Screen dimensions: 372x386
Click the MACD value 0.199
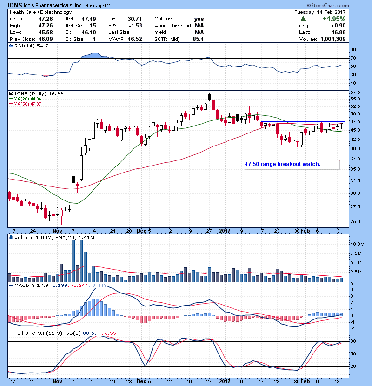(60, 286)
